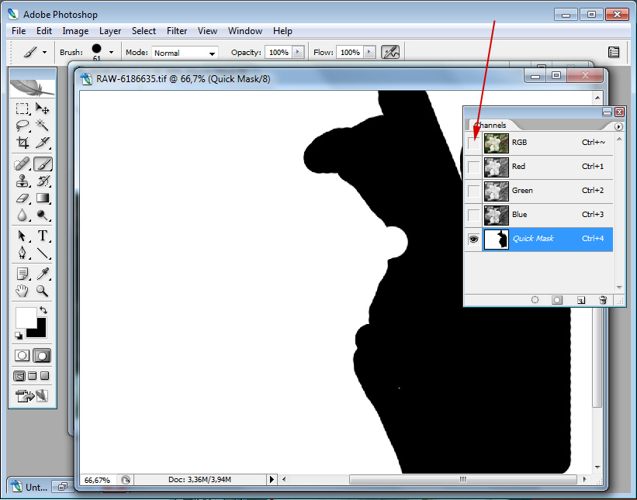Select the Healing Brush tool

click(23, 164)
